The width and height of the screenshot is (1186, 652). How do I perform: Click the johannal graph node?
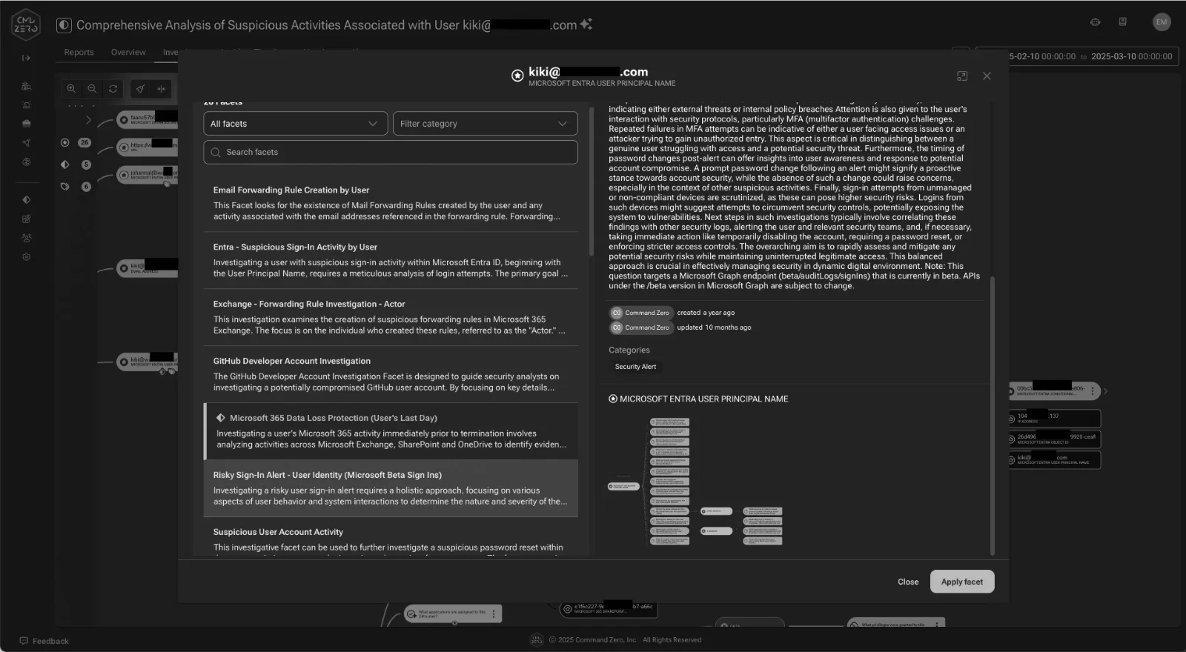(148, 175)
